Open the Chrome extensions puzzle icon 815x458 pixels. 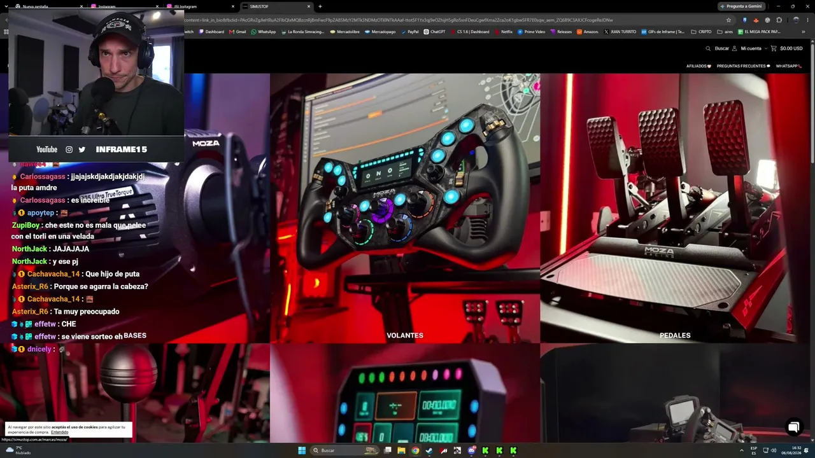pos(779,20)
